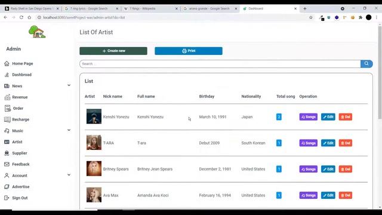Click the blue search magnifier button
Viewport: 382px width, 215px height.
pyautogui.click(x=366, y=64)
